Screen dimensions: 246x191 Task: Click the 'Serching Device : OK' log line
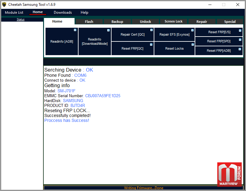(69, 70)
